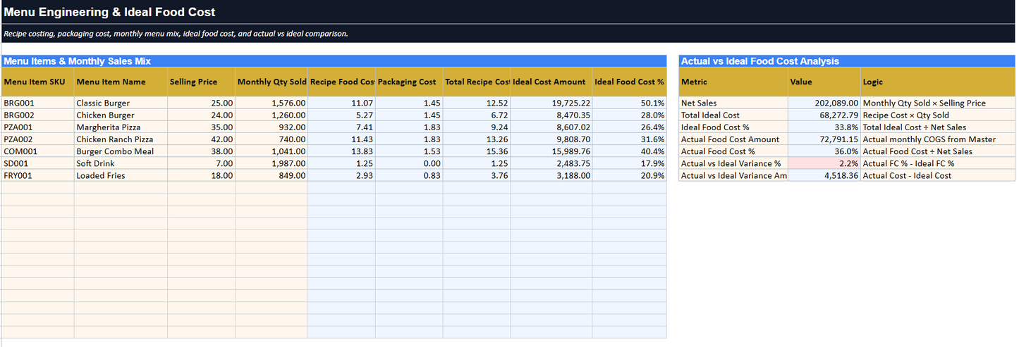Select the 'Burger Combo Meal' name cell

pos(121,151)
